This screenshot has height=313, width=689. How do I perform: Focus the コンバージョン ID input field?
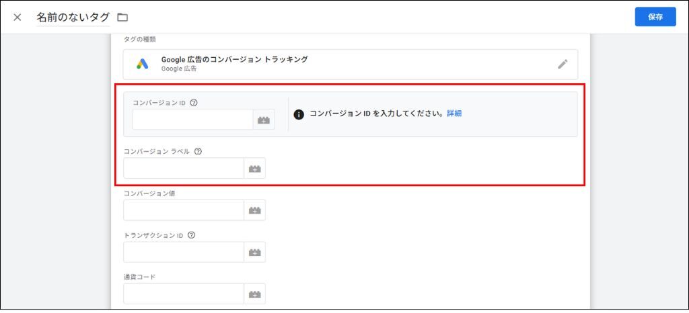tap(192, 120)
